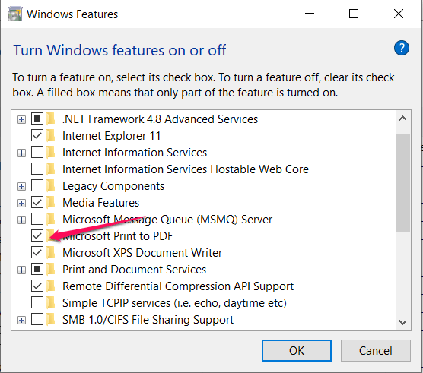
Task: Click folder icon beside SMB 1.0/CIFS File Sharing
Action: (50, 320)
